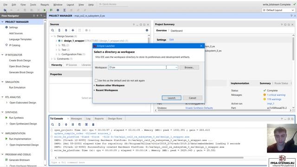This screenshot has width=297, height=167.
Task: Switch to the Log tab
Action: pos(88,119)
